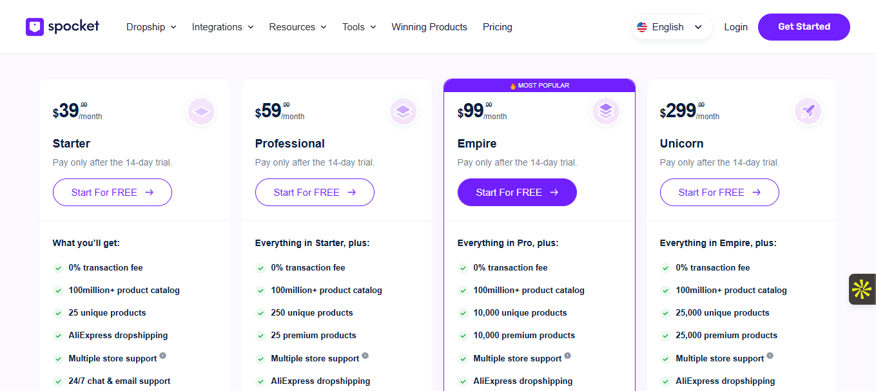The width and height of the screenshot is (876, 391).
Task: Open the Pricing menu item
Action: pos(497,27)
